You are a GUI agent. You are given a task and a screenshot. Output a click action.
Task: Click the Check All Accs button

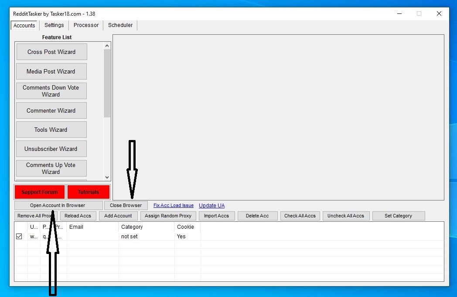(x=300, y=216)
